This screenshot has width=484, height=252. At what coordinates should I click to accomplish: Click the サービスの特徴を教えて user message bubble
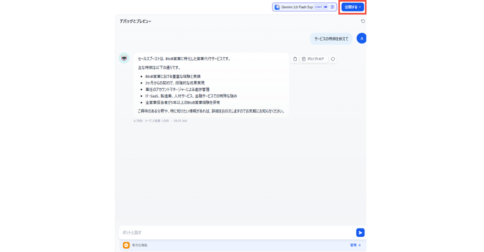point(331,38)
